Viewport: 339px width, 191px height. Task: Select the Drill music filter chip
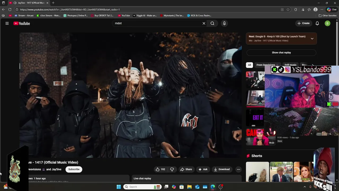tap(291, 65)
